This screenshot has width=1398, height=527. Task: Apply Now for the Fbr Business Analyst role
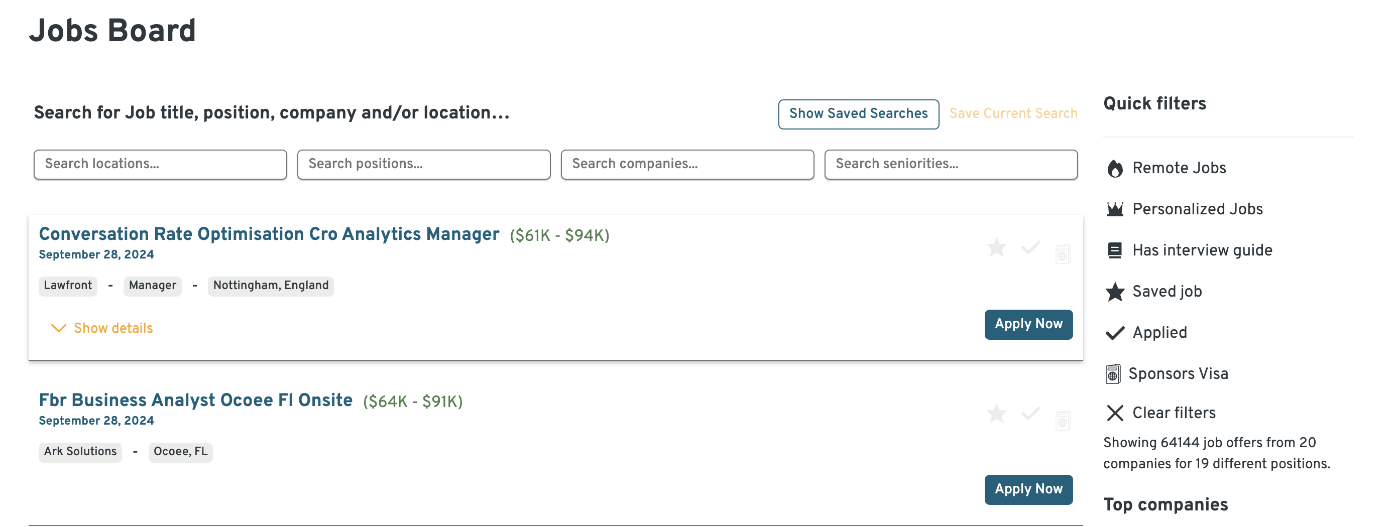1028,489
